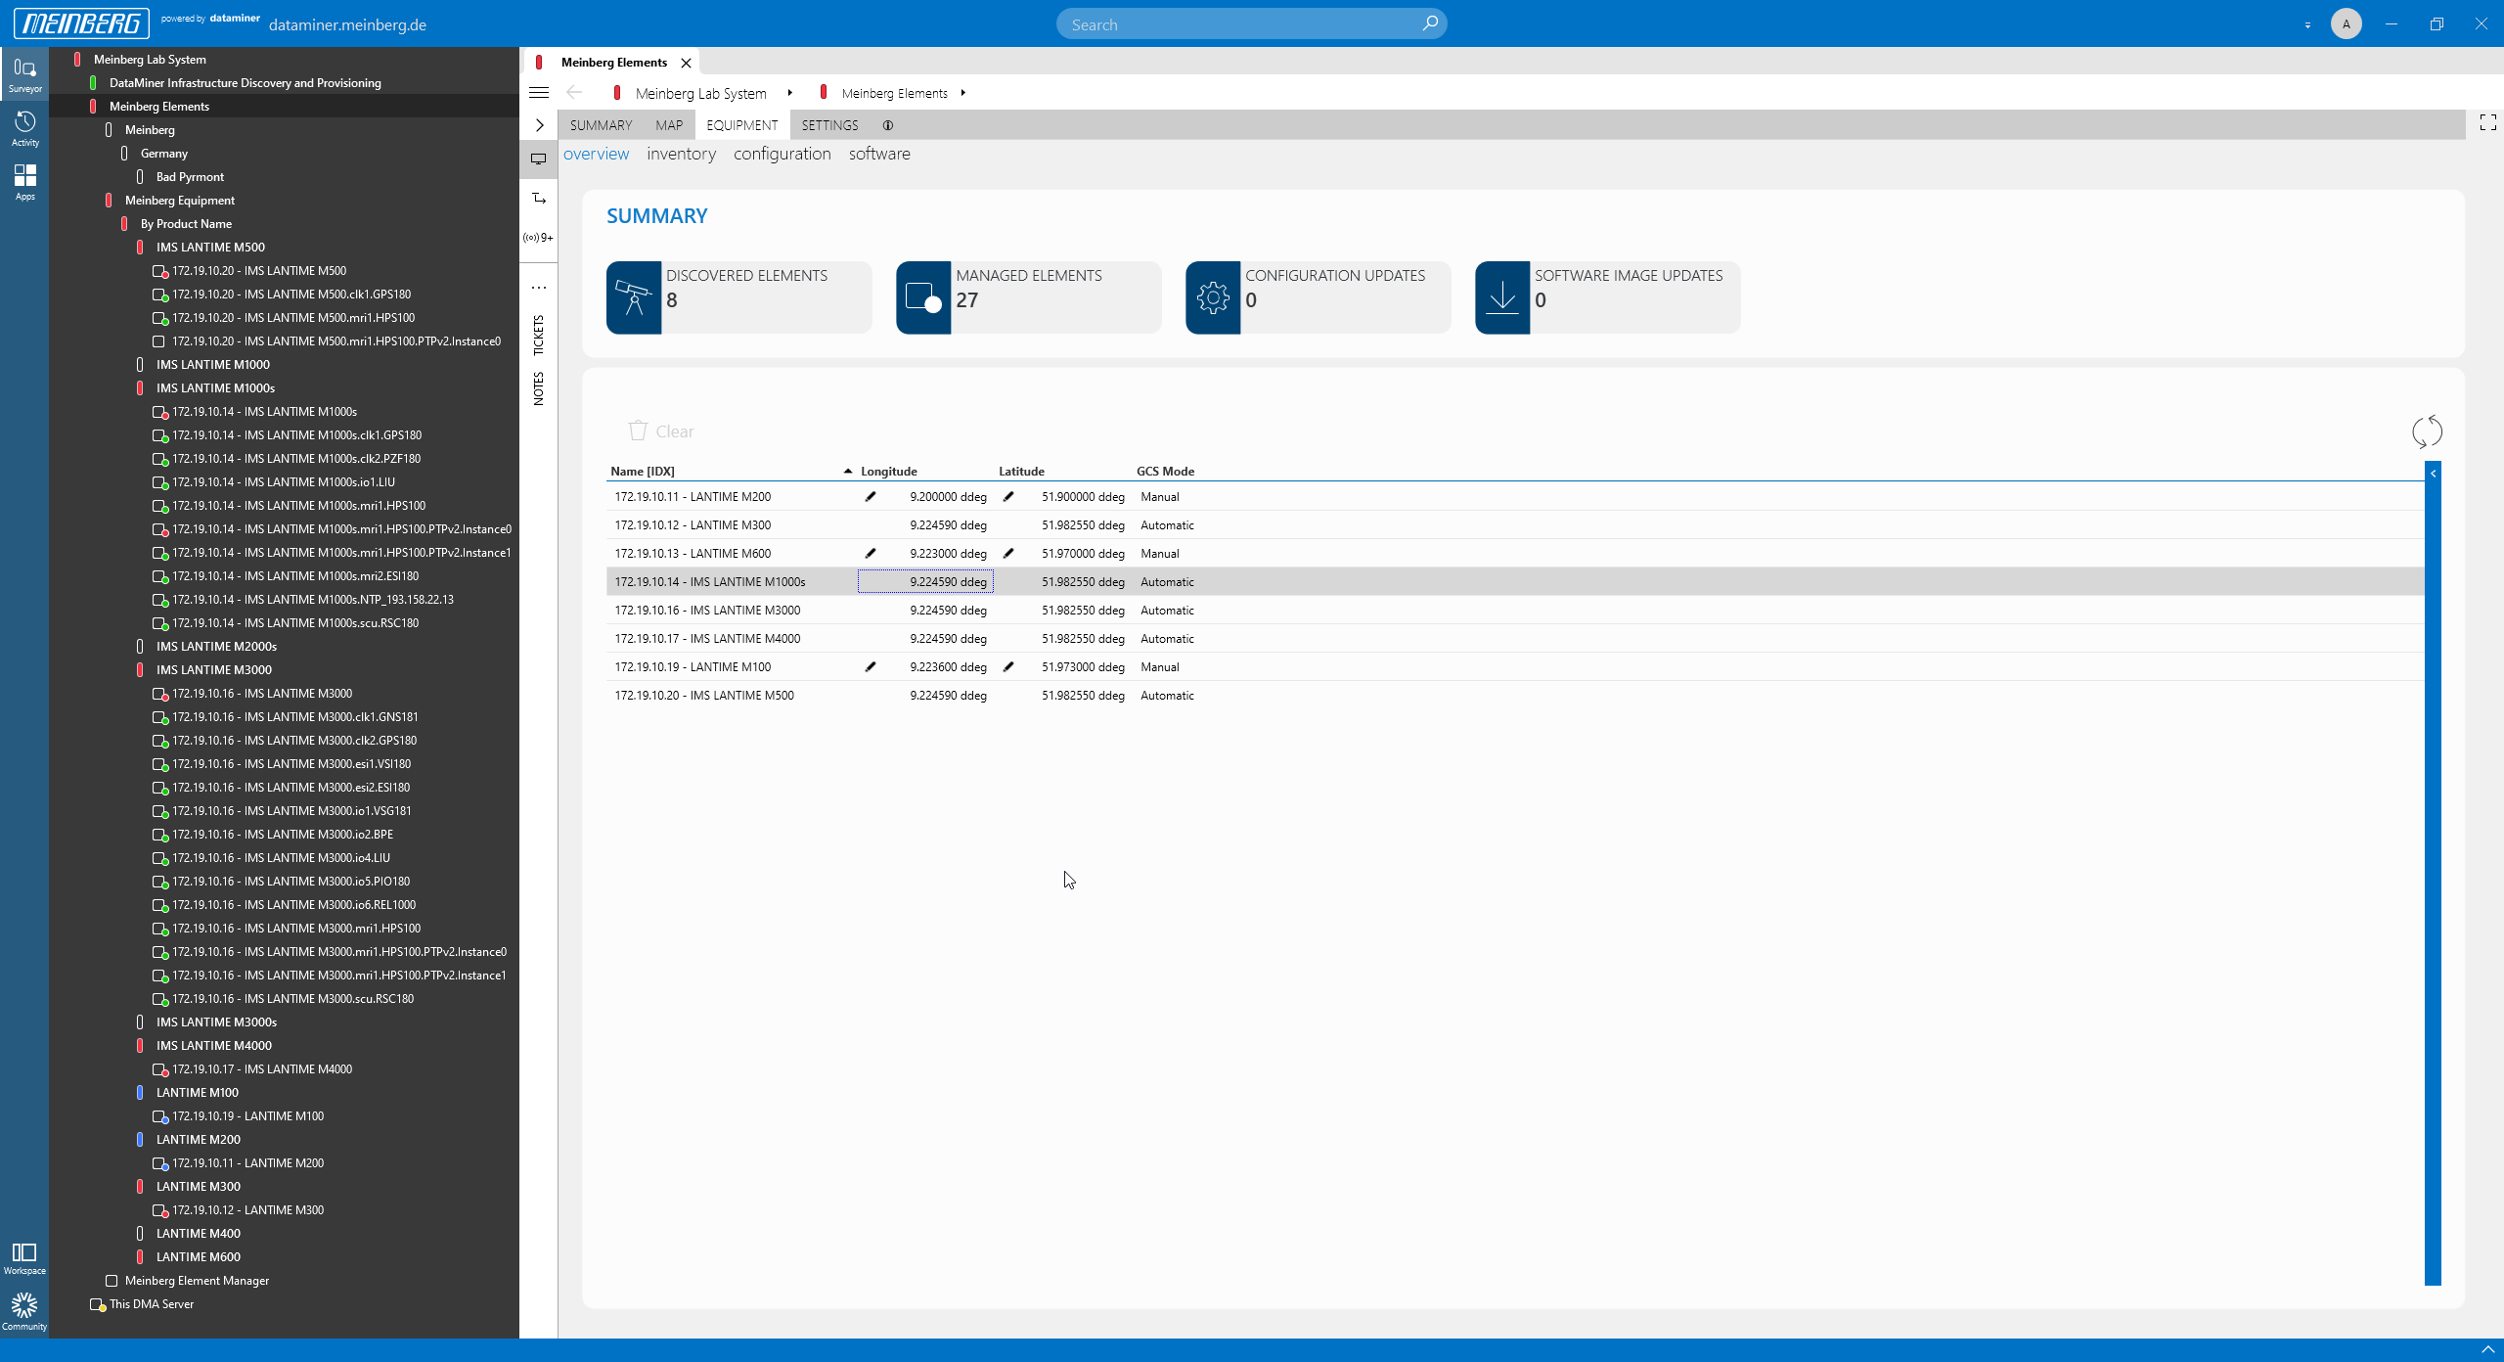Toggle fullscreen for the card
2504x1362 pixels.
[x=2487, y=122]
